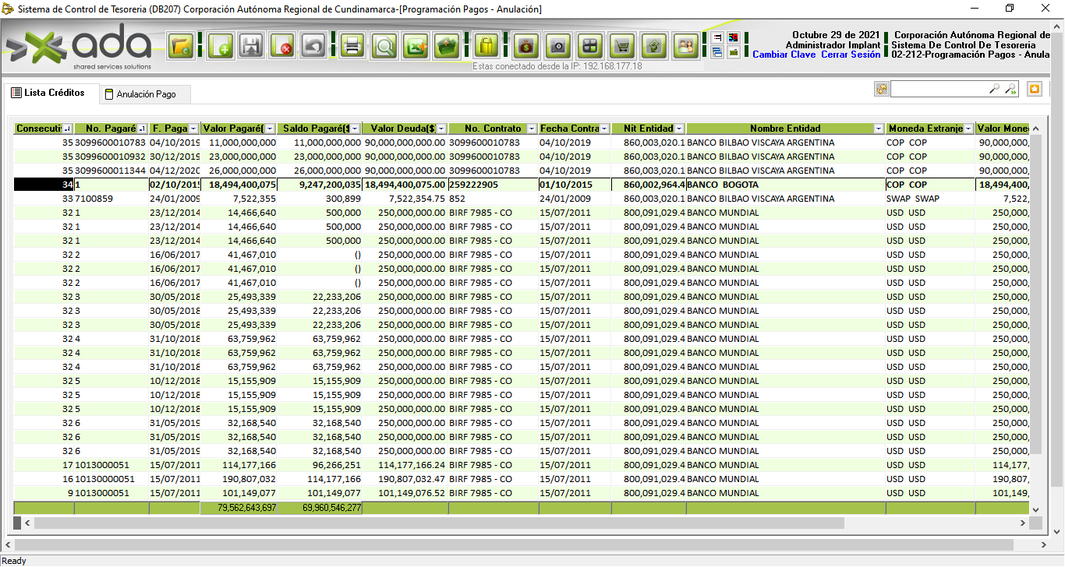Viewport: 1065px width, 567px height.
Task: Open the No. Pagaré column sort arrow
Action: (142, 129)
